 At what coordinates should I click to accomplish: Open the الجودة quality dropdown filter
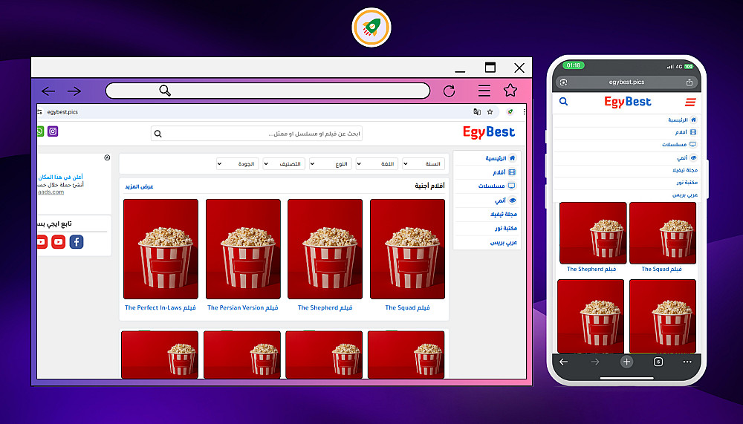(238, 164)
